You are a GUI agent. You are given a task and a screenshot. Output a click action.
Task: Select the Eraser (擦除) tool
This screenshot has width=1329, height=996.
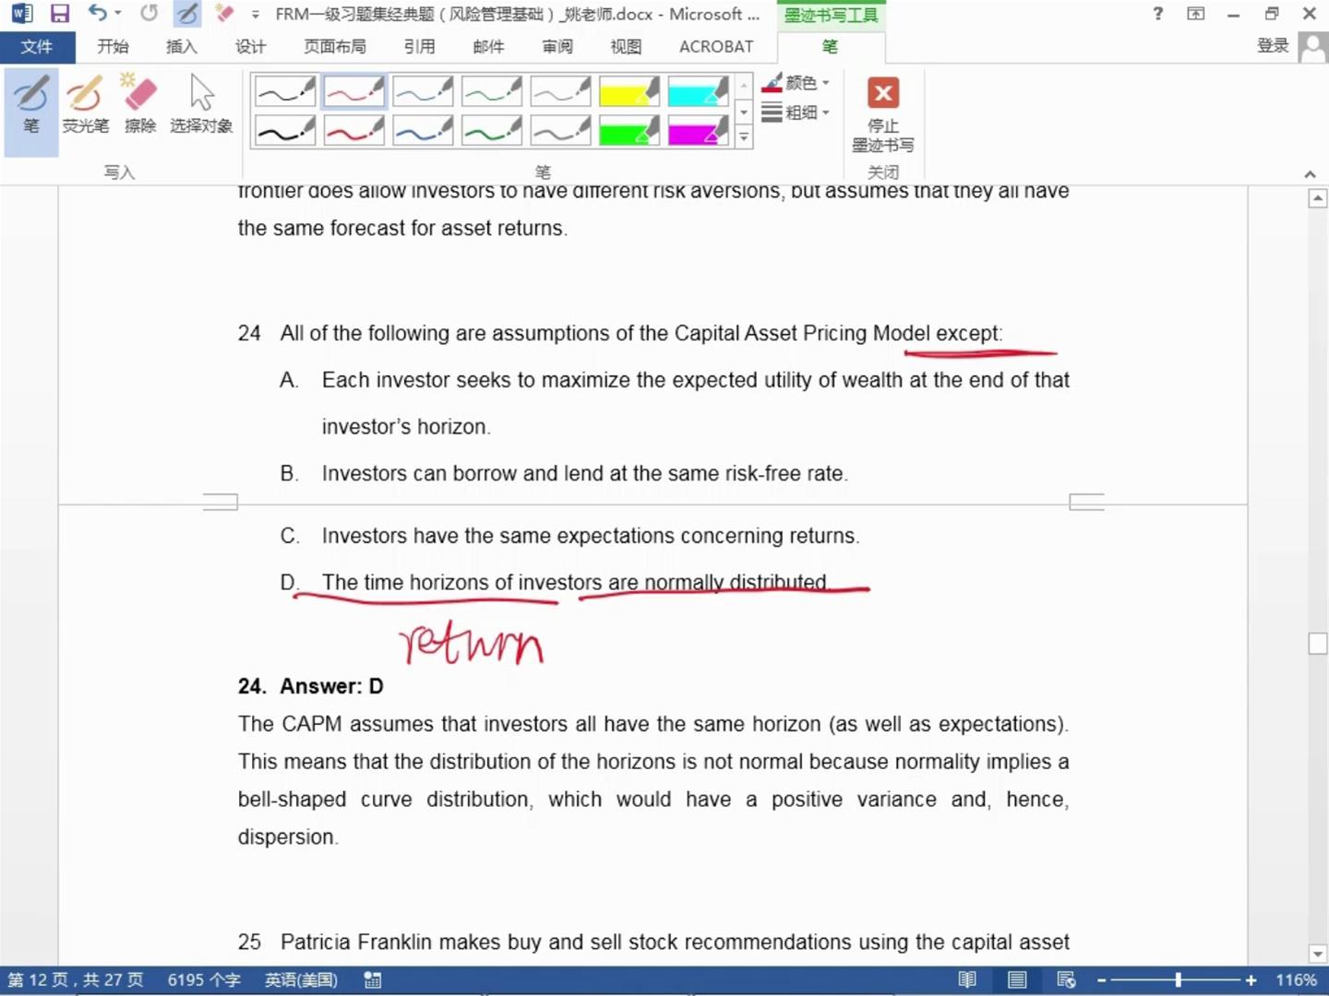tap(140, 104)
